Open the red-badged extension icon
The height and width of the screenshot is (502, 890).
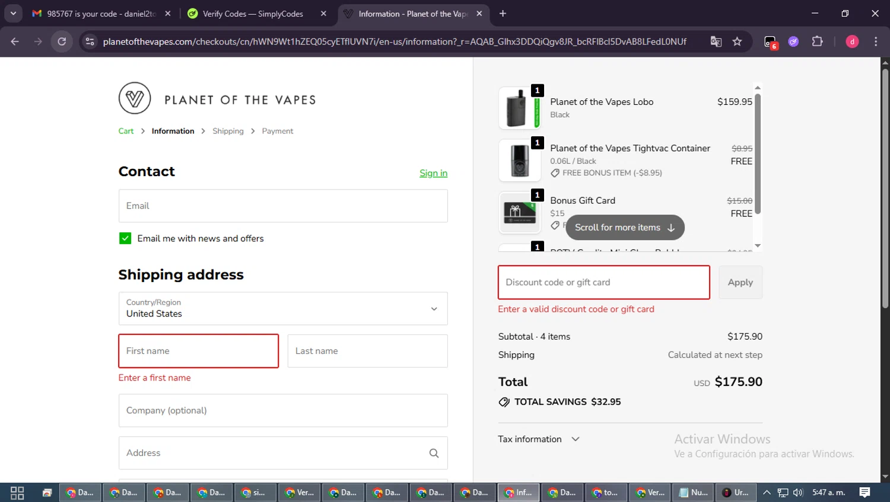coord(770,42)
